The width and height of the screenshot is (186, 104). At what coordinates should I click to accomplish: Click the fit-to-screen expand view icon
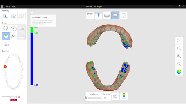tap(179, 40)
